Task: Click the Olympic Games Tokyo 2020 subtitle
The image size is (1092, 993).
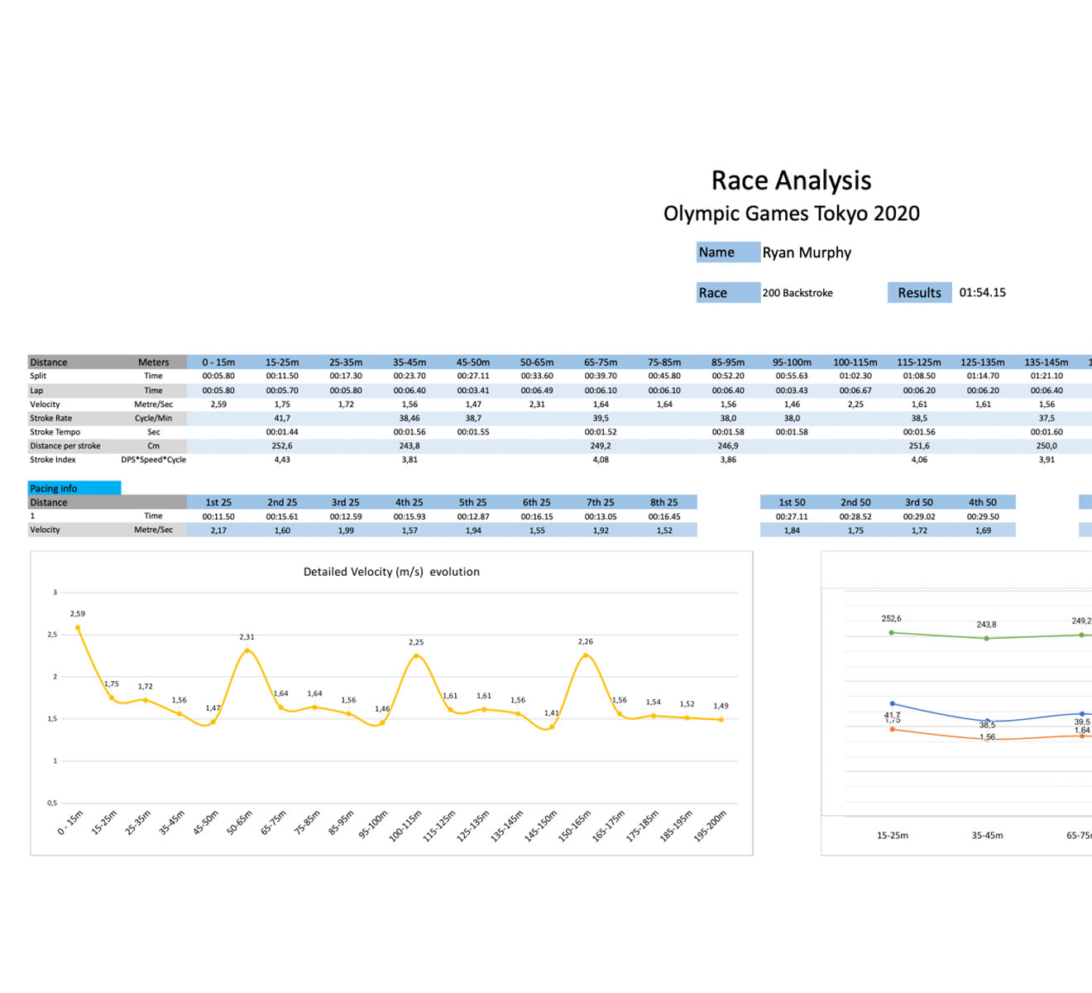Action: tap(791, 213)
